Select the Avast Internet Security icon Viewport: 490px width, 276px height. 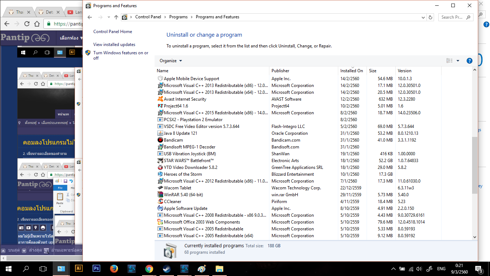coord(160,99)
